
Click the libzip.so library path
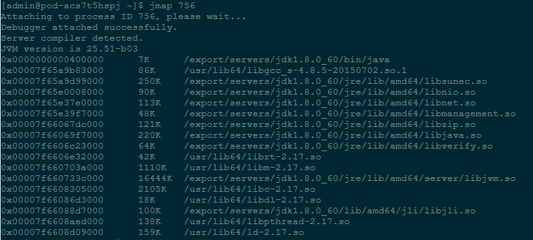coord(329,124)
